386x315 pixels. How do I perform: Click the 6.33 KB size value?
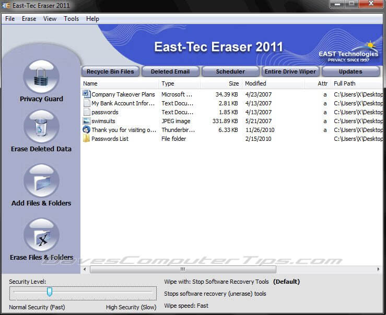(x=228, y=130)
